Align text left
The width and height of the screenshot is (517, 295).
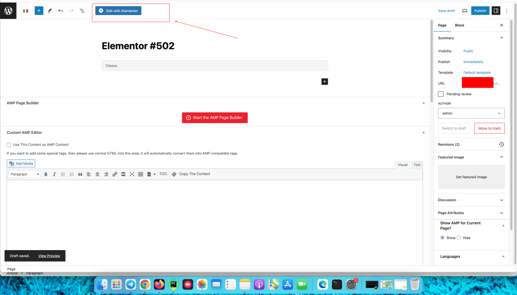[x=89, y=174]
